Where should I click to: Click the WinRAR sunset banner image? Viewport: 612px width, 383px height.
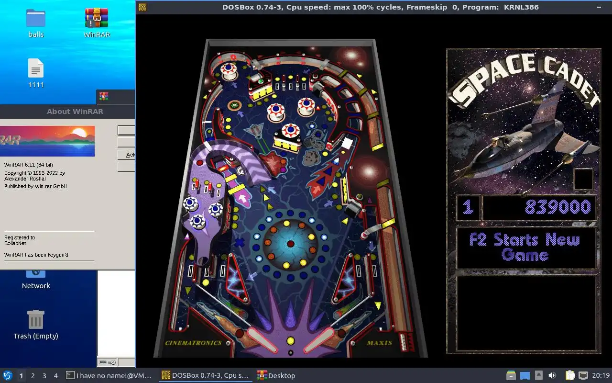pyautogui.click(x=47, y=141)
